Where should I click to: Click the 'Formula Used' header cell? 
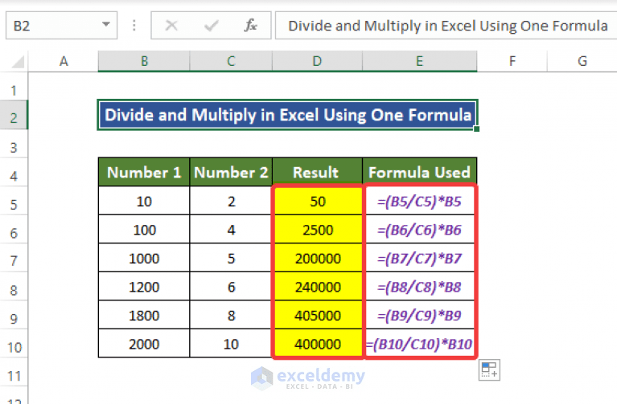pos(419,172)
